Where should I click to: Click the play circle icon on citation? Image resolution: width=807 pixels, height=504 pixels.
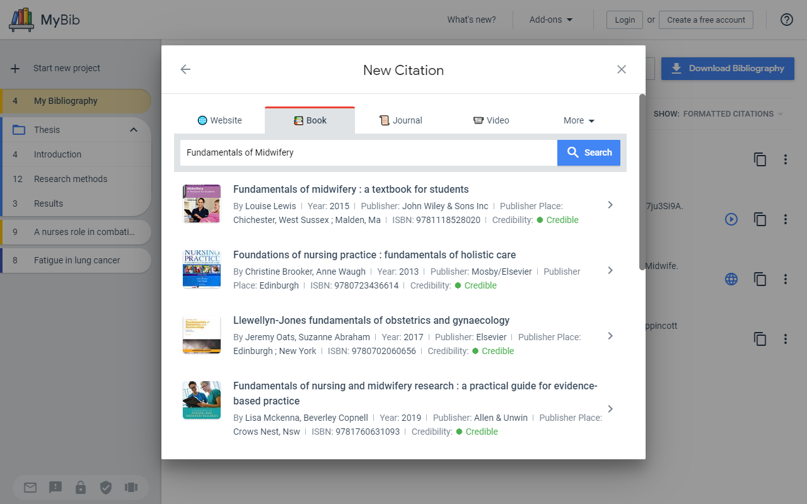[731, 219]
